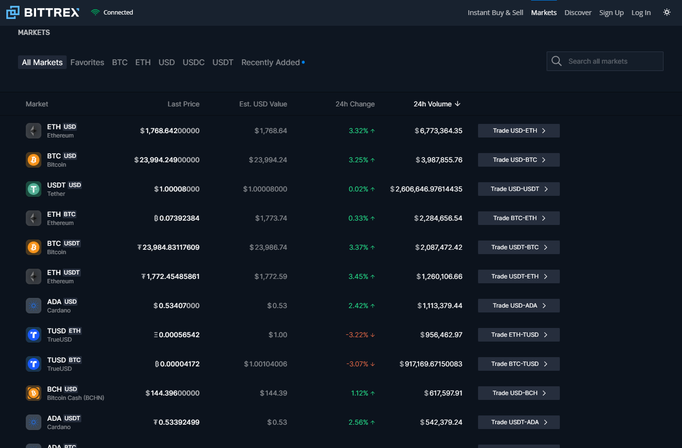Switch to the BTC markets tab
This screenshot has height=448, width=682.
point(120,62)
